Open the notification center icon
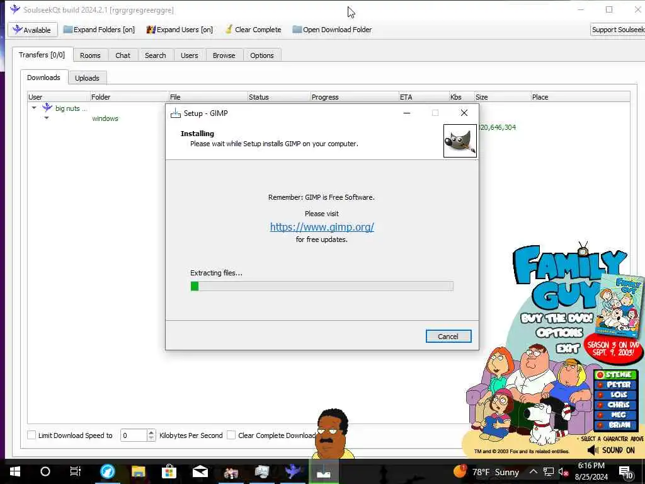 point(626,472)
